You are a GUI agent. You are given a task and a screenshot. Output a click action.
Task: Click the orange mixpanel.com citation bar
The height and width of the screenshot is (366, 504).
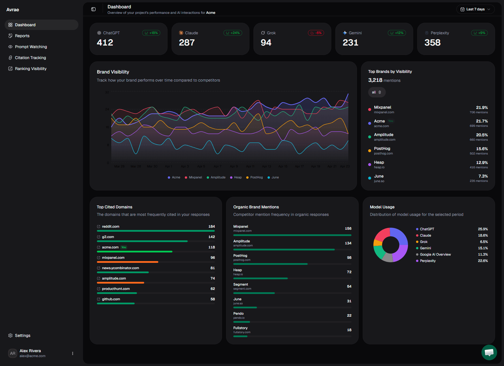point(127,262)
